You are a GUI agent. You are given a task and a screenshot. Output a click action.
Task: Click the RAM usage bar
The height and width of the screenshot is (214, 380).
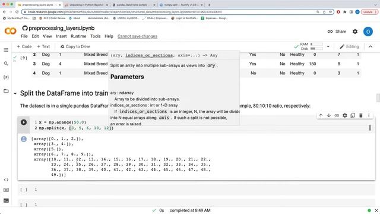tap(316, 44)
